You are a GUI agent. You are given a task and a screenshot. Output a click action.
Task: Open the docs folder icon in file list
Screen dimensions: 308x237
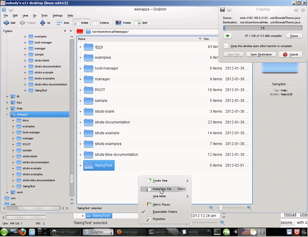tap(88, 47)
